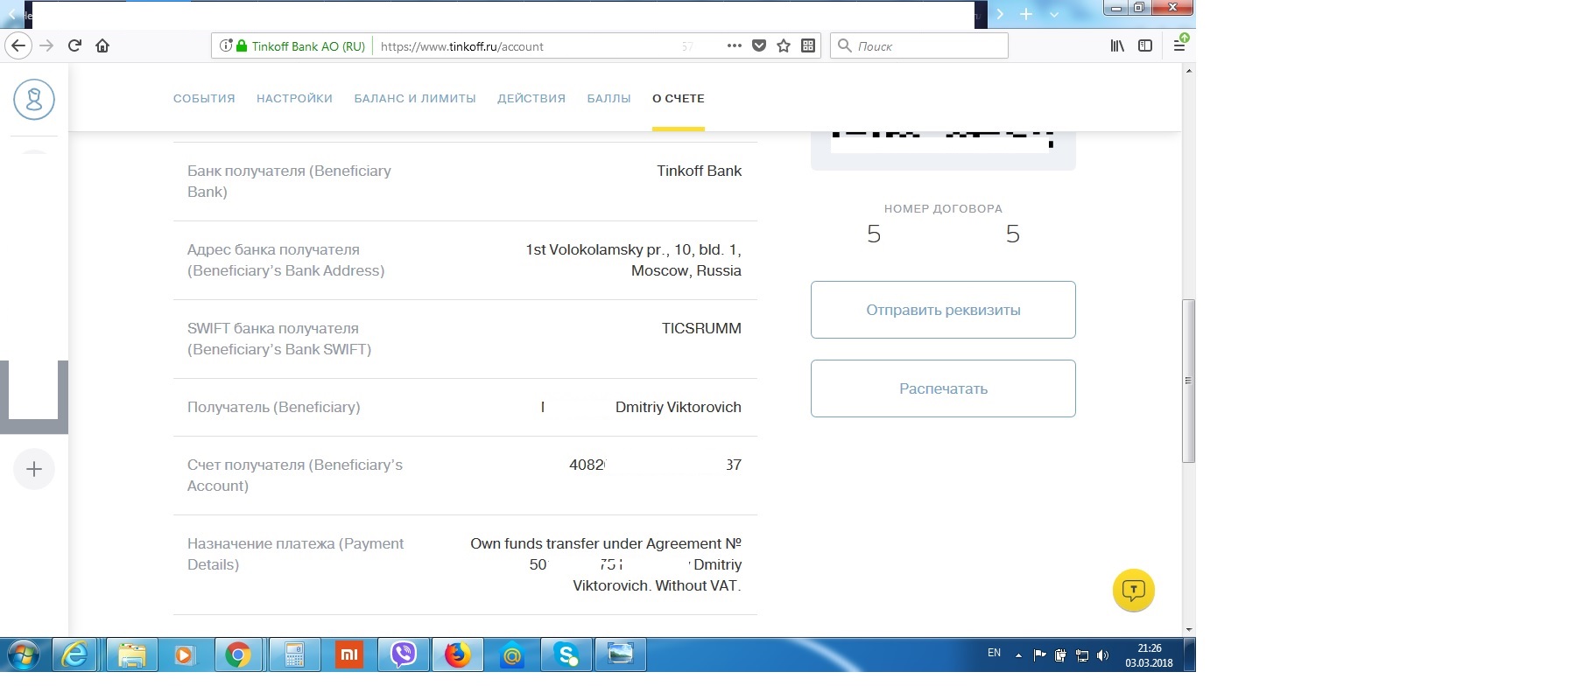Open the Mail.ru agent taskbar icon
The width and height of the screenshot is (1576, 693).
coord(512,654)
